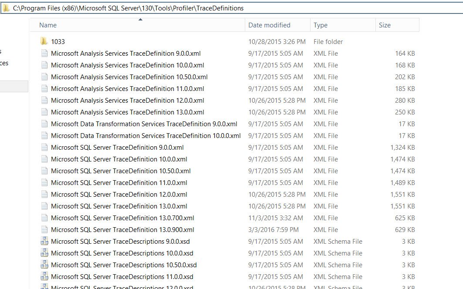This screenshot has width=463, height=289.
Task: Select file name Microsoft Data Transformation Services TraceDefinition 9.0.0.xml
Action: 144,124
